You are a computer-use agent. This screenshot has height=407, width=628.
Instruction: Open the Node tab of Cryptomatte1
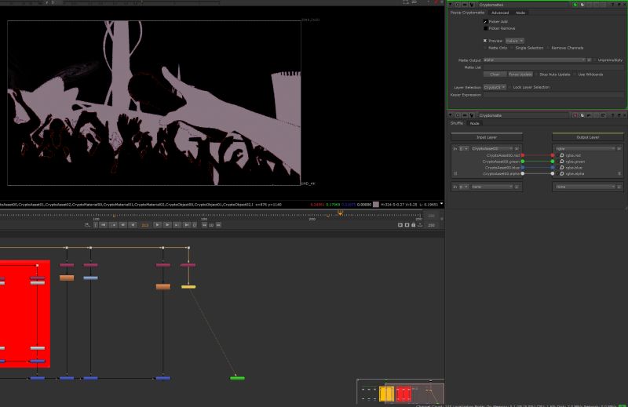point(520,13)
